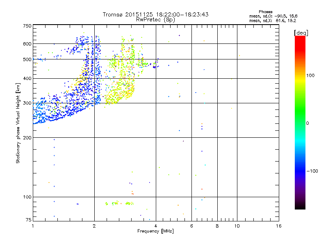This screenshot has height=246, width=328.
Task: Click the y-axis tick label '300'
Action: pos(27,103)
